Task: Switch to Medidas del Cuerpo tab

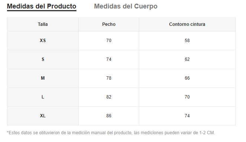Action: click(x=126, y=6)
